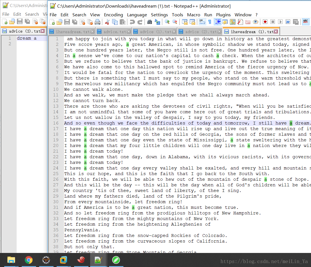This screenshot has width=311, height=267.
Task: Open the green pen app on taskbar
Action: 116,260
